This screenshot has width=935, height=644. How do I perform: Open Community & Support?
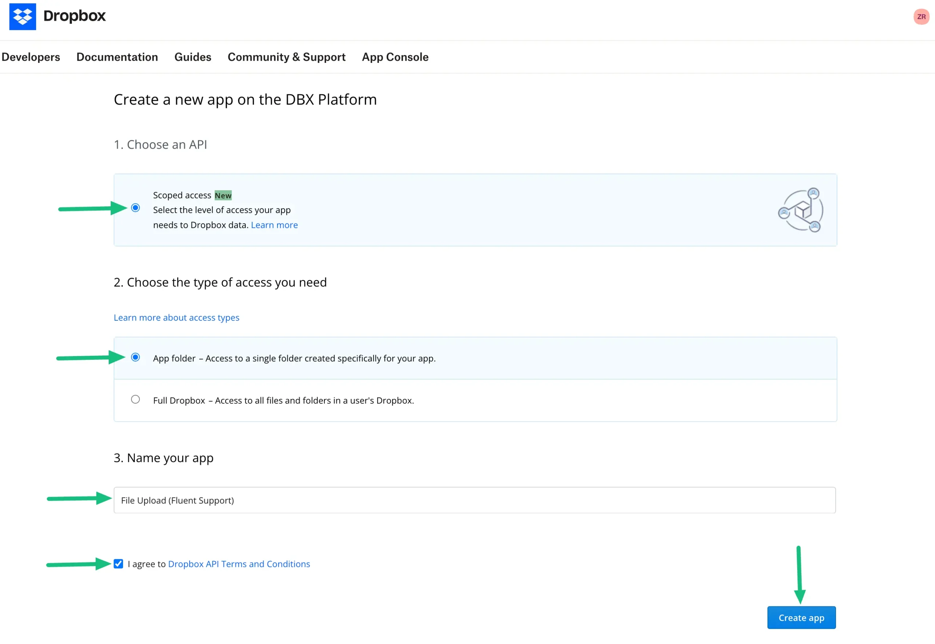click(286, 57)
